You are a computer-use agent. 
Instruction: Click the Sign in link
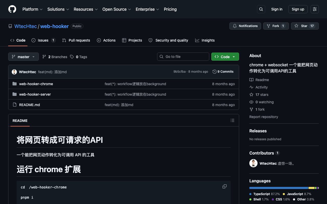tap(277, 9)
